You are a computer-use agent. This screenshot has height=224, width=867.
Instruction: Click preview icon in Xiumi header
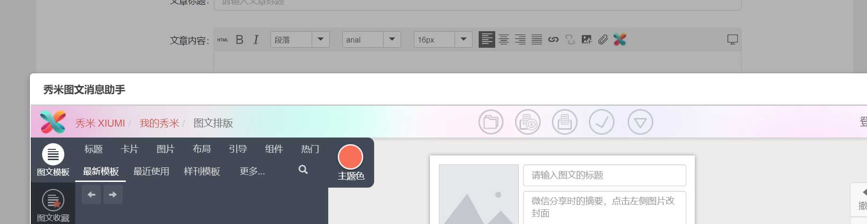[x=527, y=122]
